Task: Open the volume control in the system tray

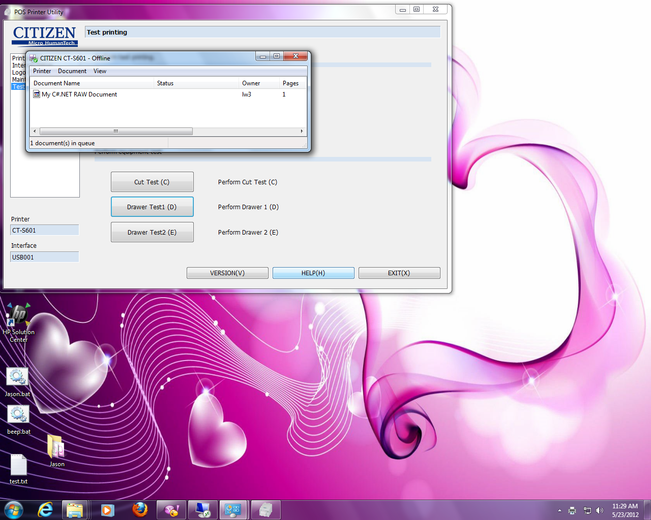Action: click(x=600, y=510)
